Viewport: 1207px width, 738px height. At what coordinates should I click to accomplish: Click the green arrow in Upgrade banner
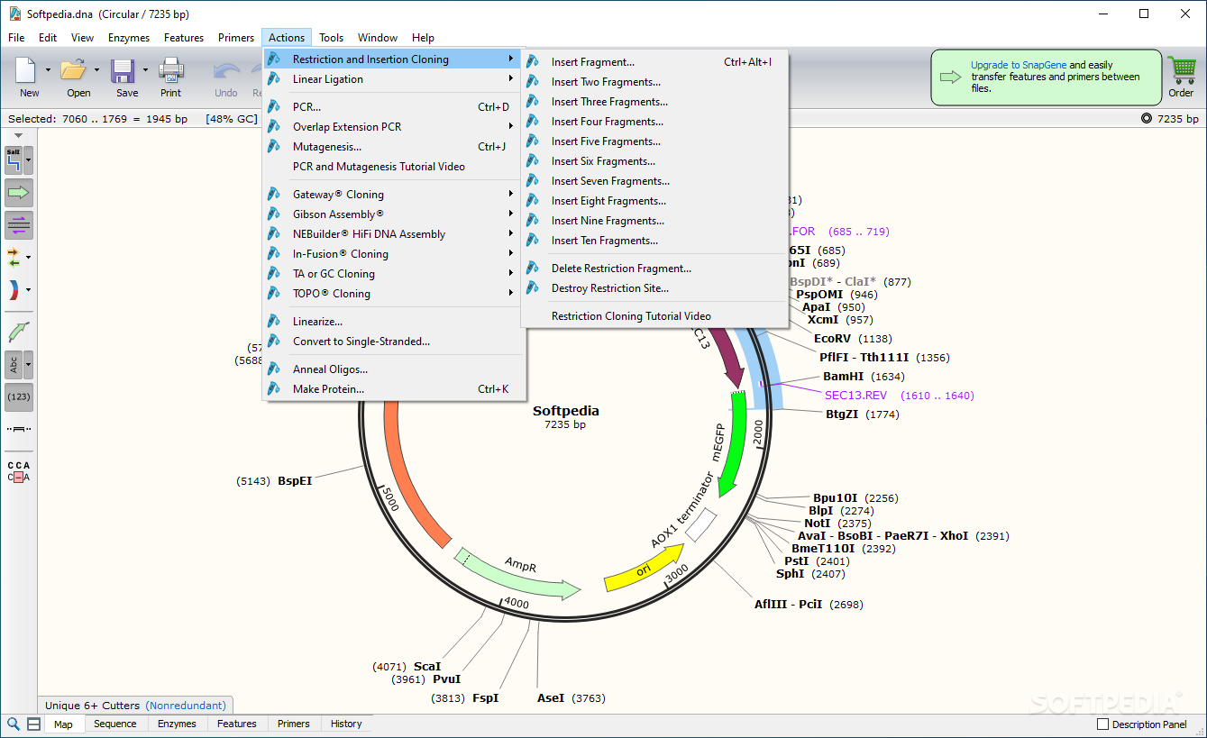(x=951, y=77)
